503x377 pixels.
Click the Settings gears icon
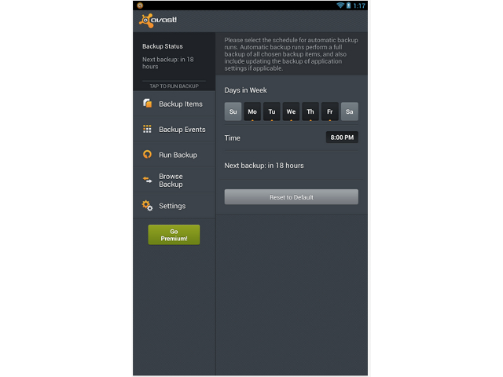point(147,206)
